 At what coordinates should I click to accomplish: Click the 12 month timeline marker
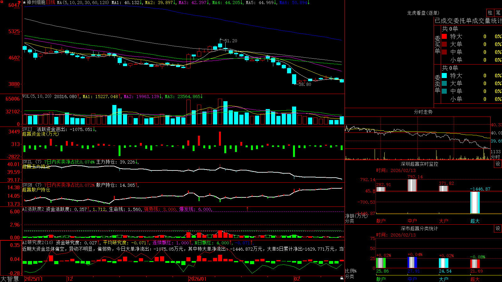[70, 279]
